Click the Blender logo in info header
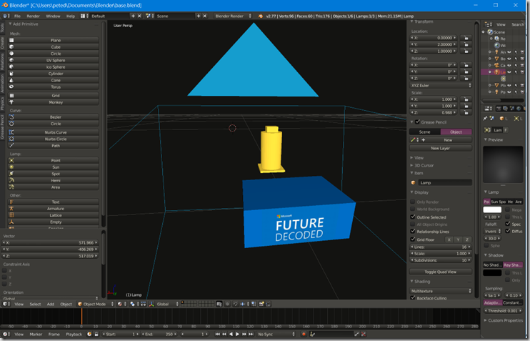The height and width of the screenshot is (341, 530). 260,16
